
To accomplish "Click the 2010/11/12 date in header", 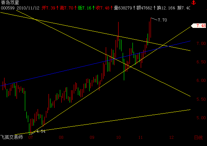I will 28,8.
